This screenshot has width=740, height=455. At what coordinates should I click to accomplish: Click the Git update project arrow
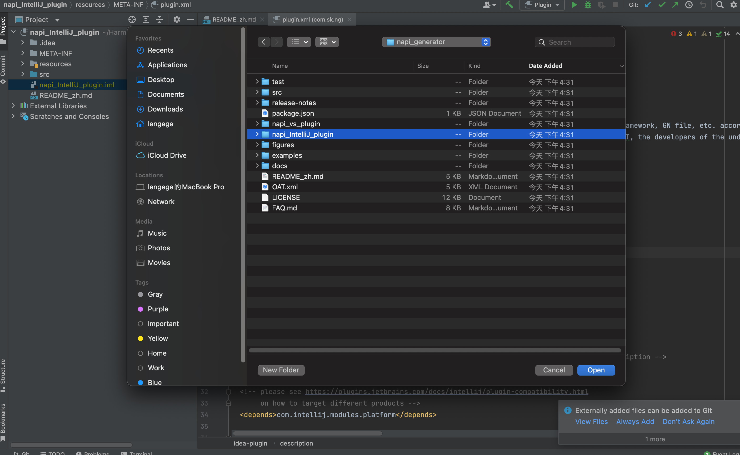click(x=648, y=5)
